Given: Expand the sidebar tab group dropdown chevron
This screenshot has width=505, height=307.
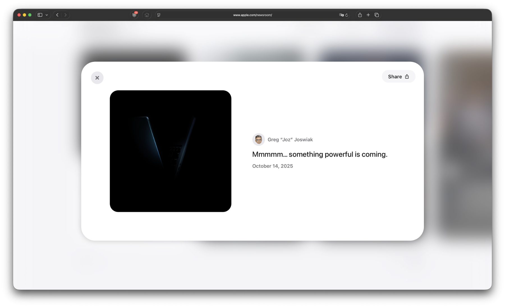Looking at the screenshot, I should [47, 15].
